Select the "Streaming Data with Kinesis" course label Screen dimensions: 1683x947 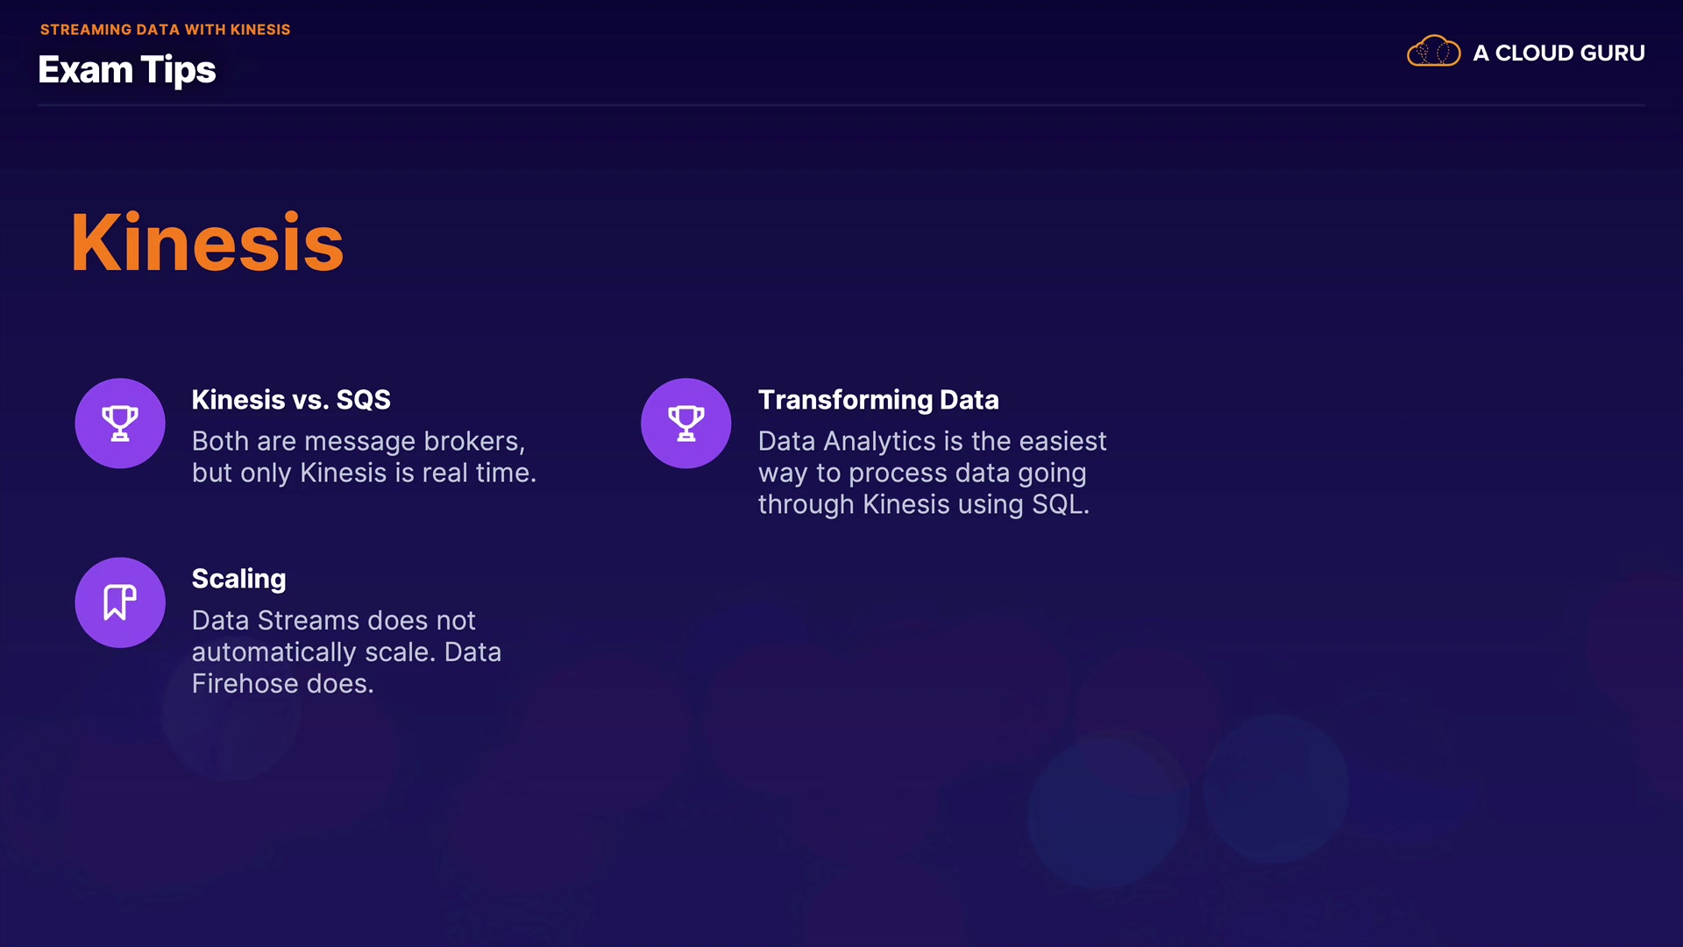(165, 30)
